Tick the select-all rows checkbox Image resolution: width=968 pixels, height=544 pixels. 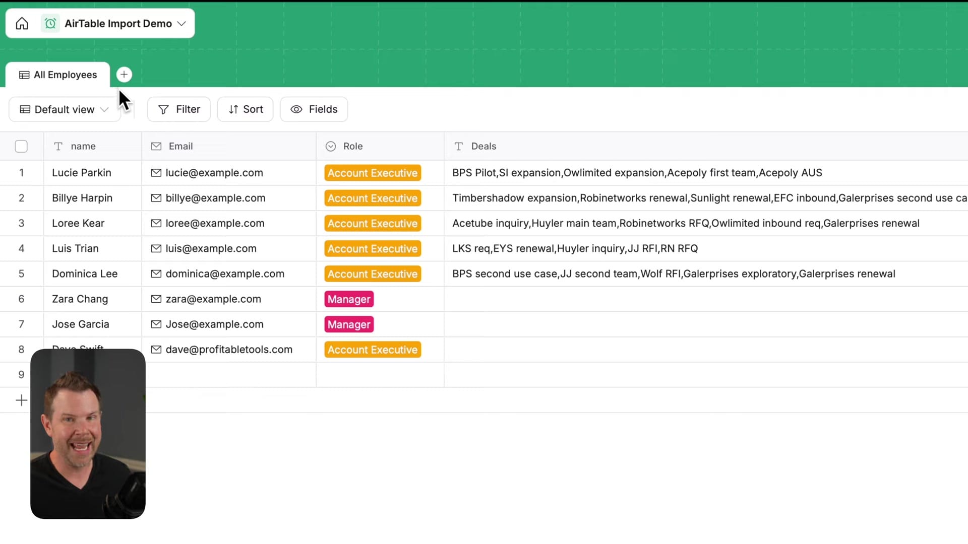[x=21, y=147]
